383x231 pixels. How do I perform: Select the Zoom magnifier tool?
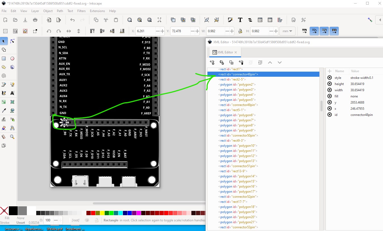[12, 137]
